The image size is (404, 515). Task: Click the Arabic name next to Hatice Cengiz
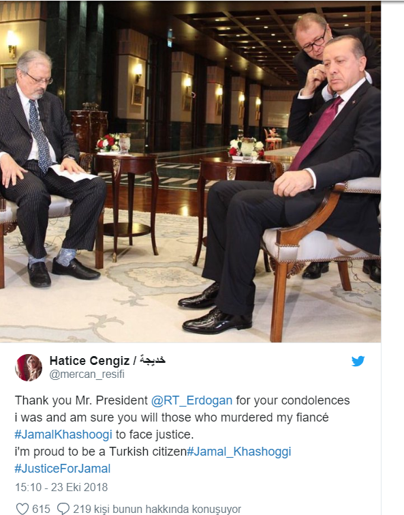point(153,360)
